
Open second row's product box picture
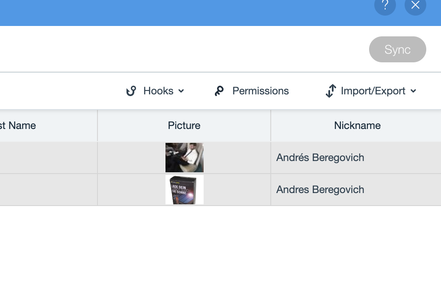click(x=184, y=190)
